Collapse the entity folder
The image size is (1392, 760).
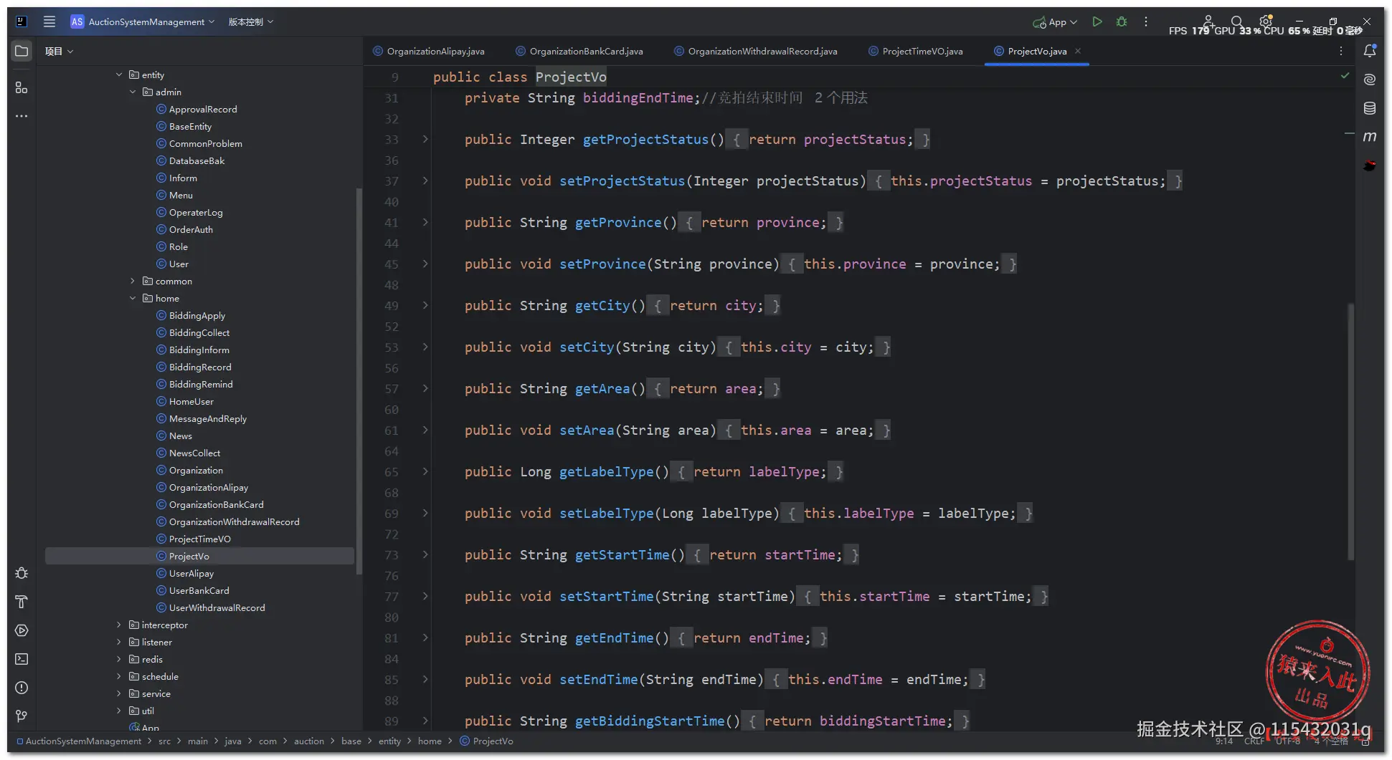click(x=119, y=74)
